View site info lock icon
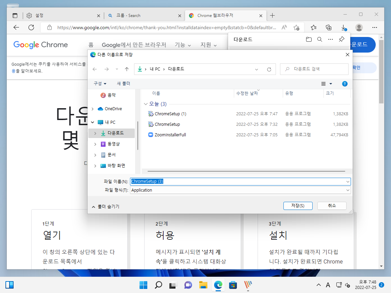Screen dimensions: 391x293 coord(50,27)
